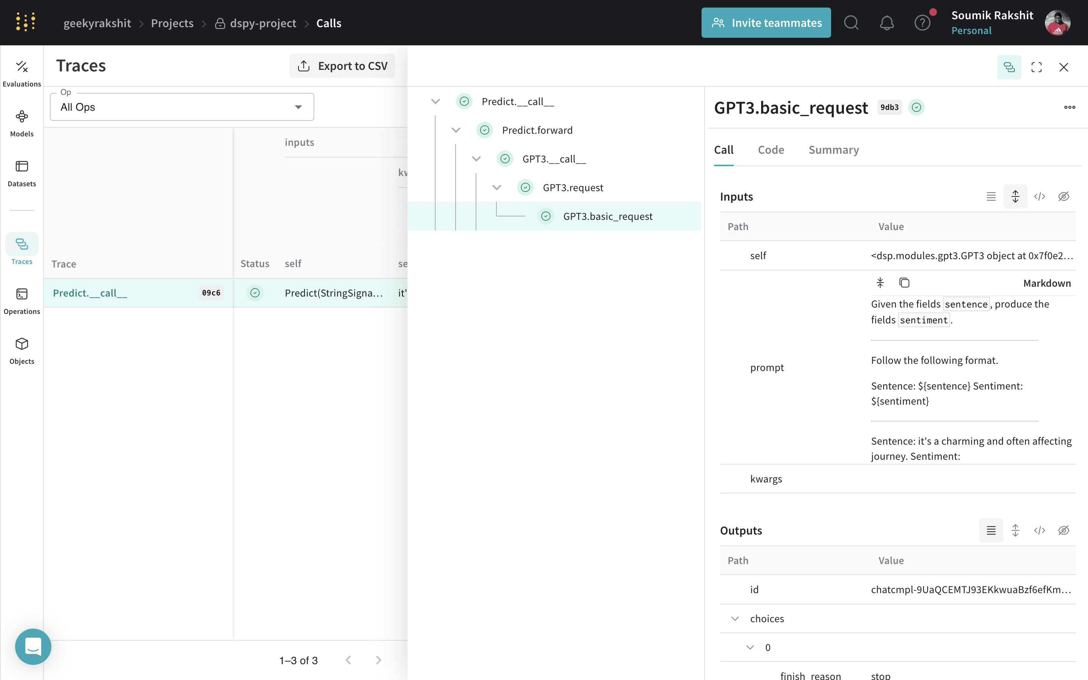Hide Outputs section with eye icon

(x=1063, y=530)
